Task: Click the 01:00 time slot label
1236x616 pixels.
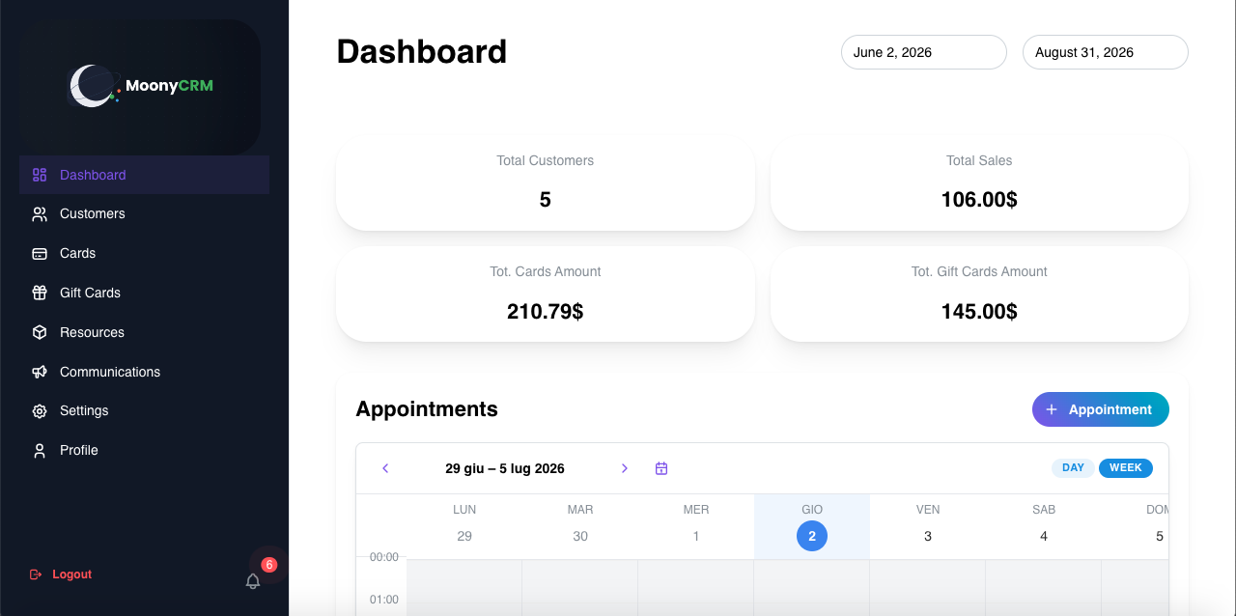Action: (x=384, y=600)
